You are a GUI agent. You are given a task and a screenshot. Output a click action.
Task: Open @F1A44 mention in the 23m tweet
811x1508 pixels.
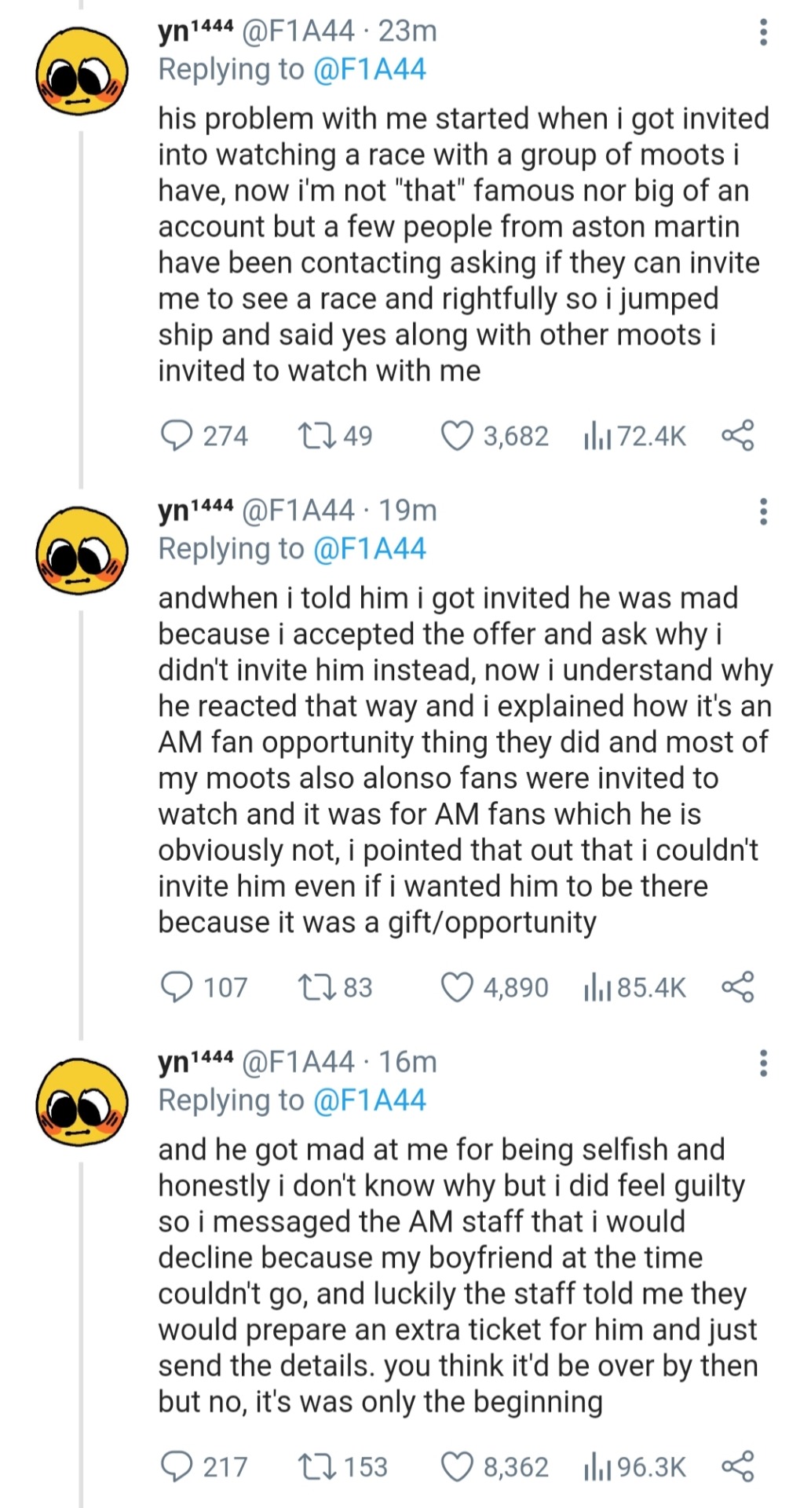tap(369, 69)
